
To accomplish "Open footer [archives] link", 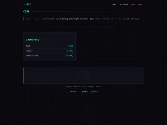I will (74, 92).
